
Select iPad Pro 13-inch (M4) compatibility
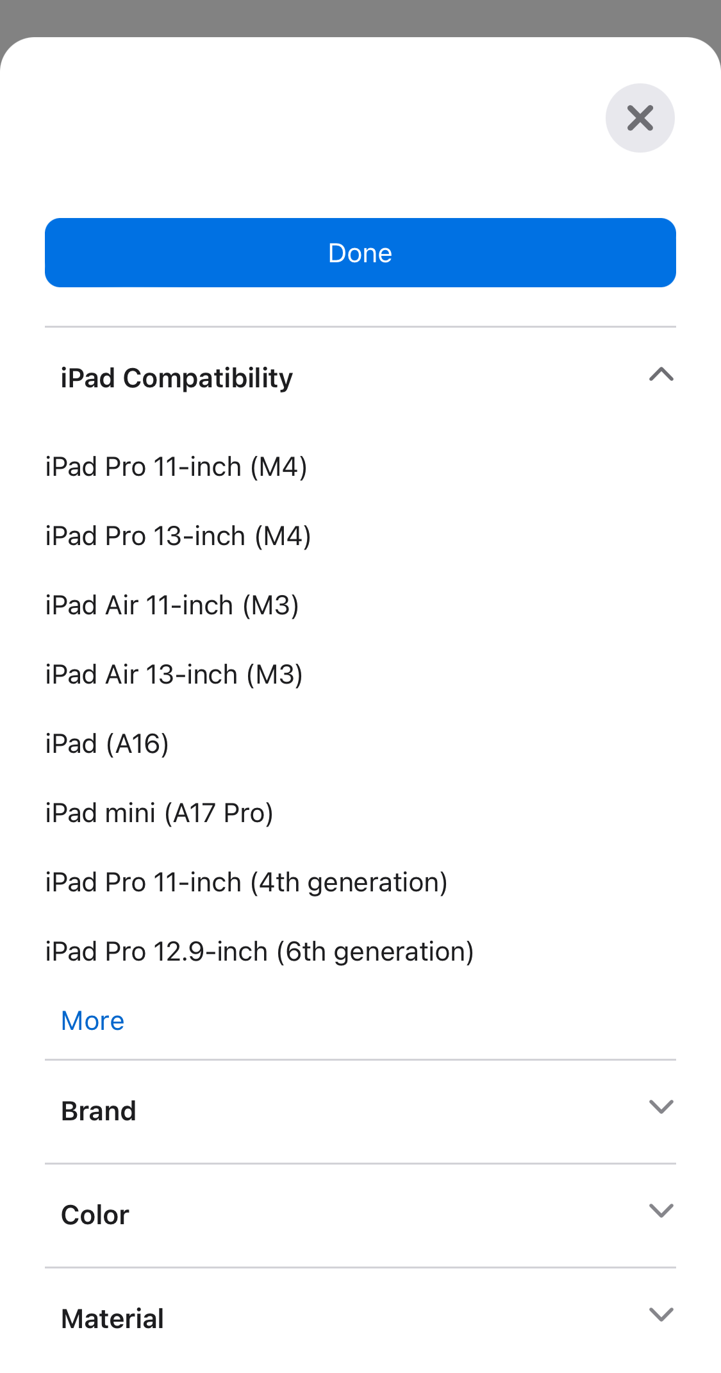[x=179, y=535]
